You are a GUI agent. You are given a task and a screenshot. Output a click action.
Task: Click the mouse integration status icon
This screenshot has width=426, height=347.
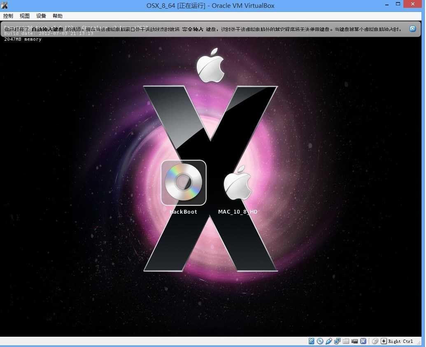[x=375, y=341]
